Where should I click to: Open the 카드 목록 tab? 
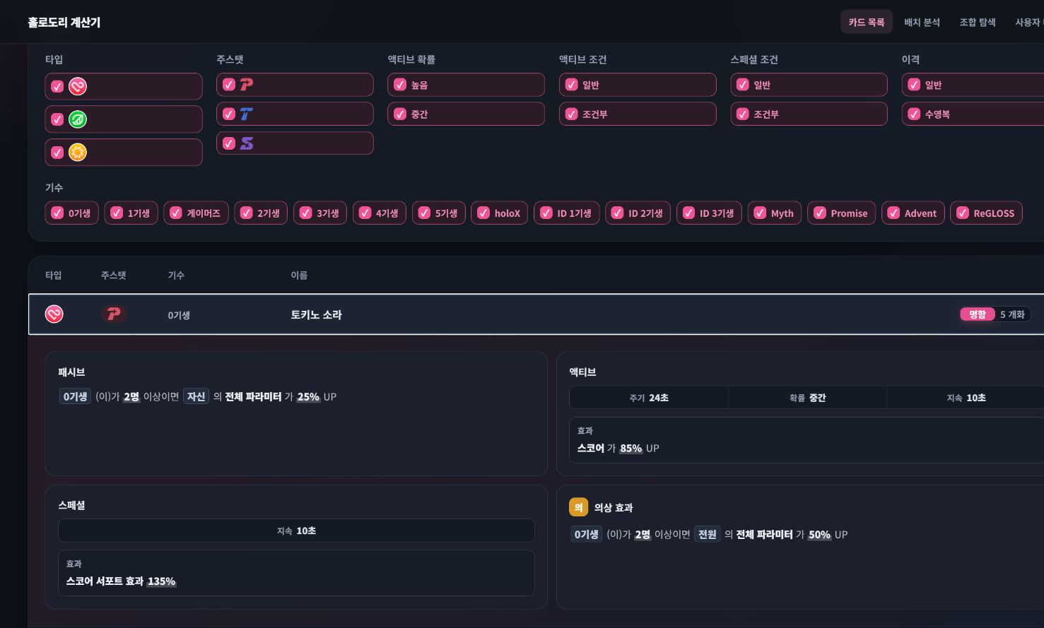(x=867, y=22)
